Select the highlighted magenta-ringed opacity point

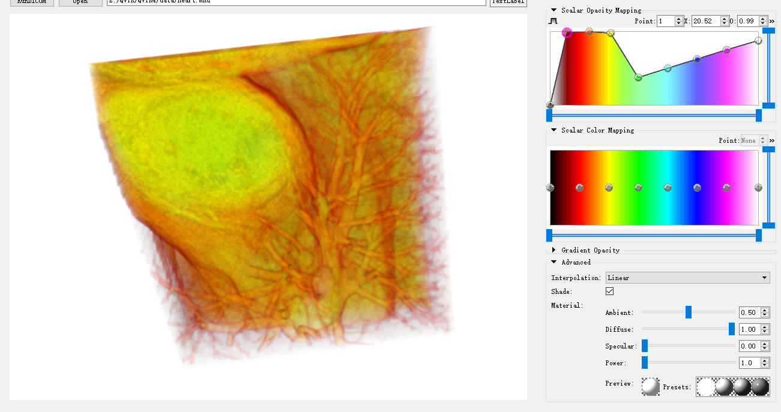pyautogui.click(x=567, y=32)
